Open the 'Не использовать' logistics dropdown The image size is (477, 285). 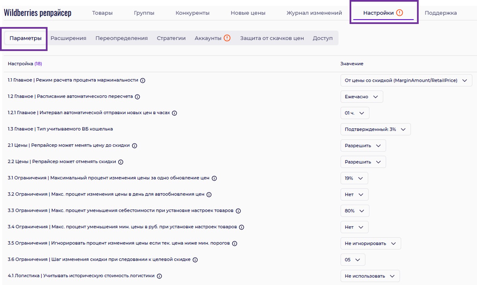[370, 276]
